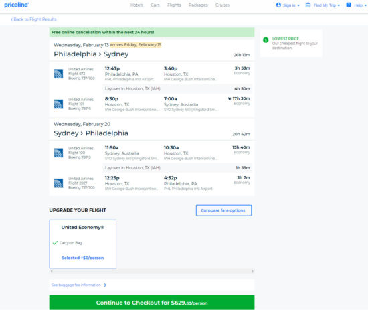Click the Sign In user icon
This screenshot has height=310, width=368.
click(x=278, y=5)
